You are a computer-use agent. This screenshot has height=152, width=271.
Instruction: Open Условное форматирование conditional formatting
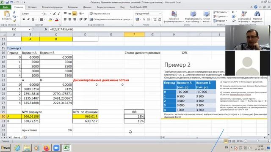tap(174, 16)
